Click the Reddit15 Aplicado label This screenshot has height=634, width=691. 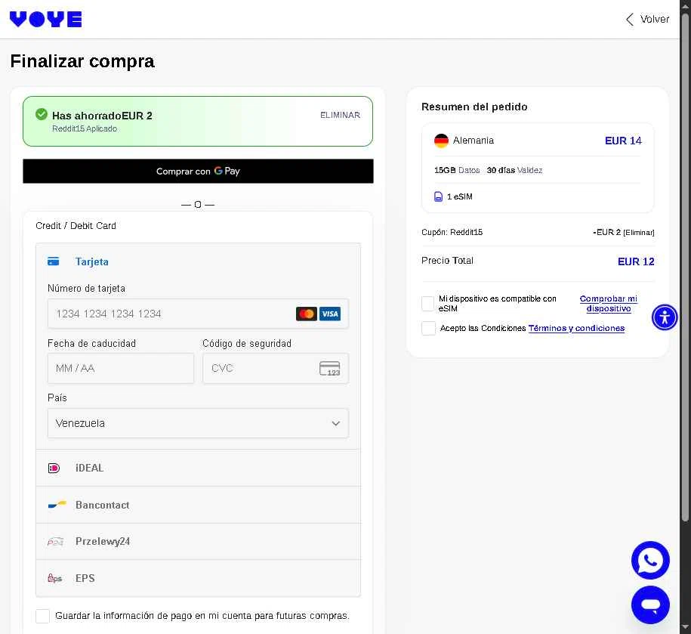point(84,128)
